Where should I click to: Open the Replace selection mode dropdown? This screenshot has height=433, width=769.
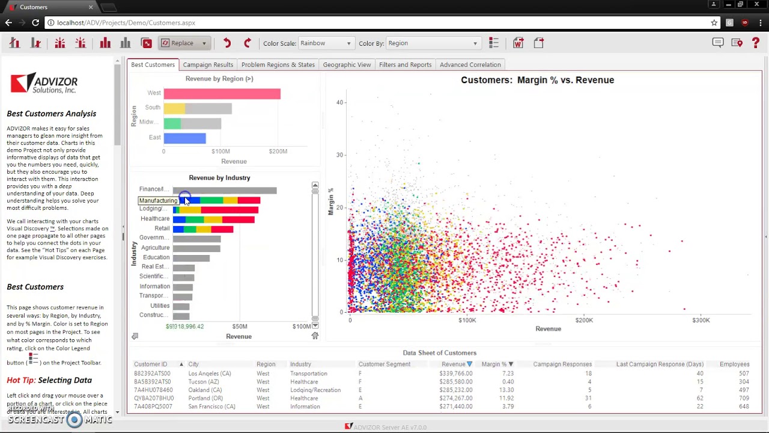pyautogui.click(x=184, y=43)
